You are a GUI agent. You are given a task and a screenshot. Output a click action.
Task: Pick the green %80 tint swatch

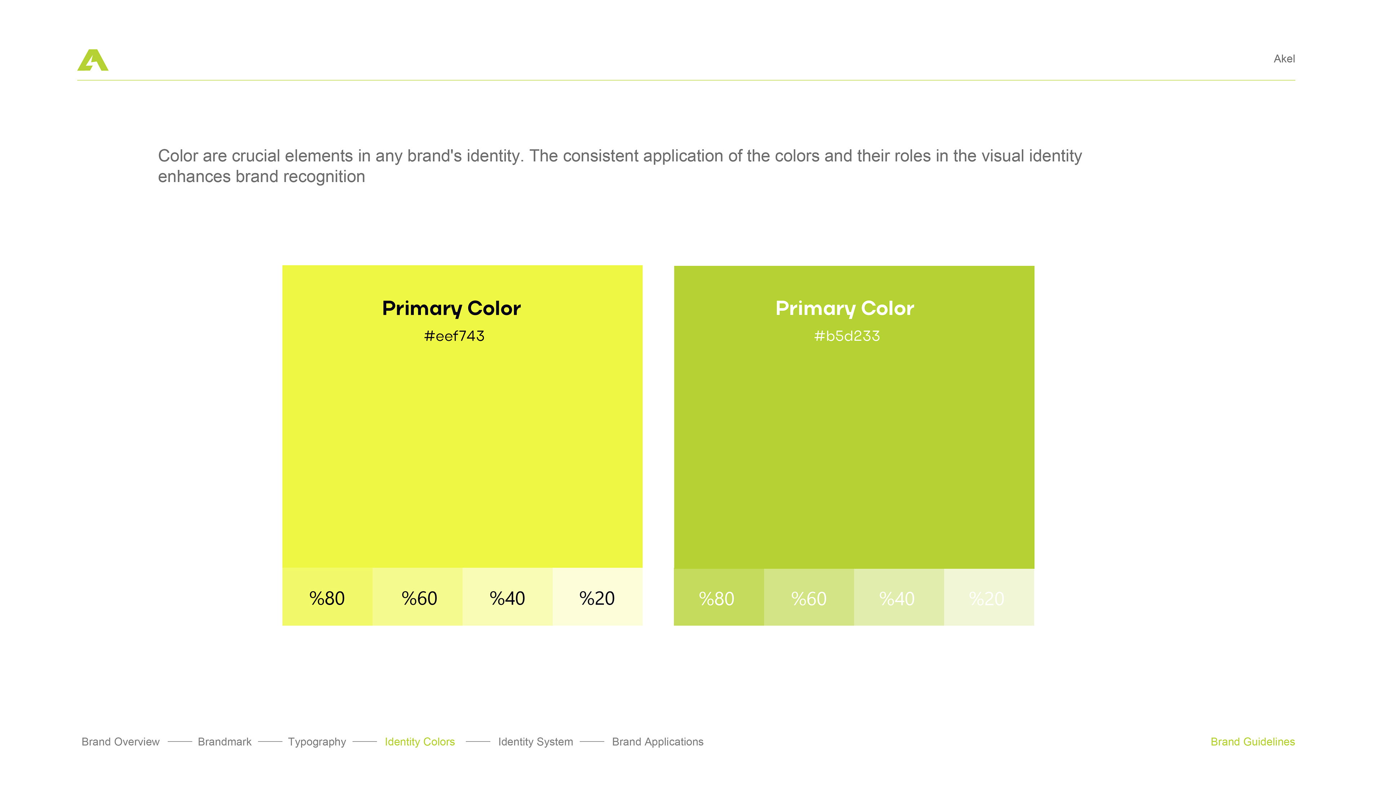[x=718, y=597]
